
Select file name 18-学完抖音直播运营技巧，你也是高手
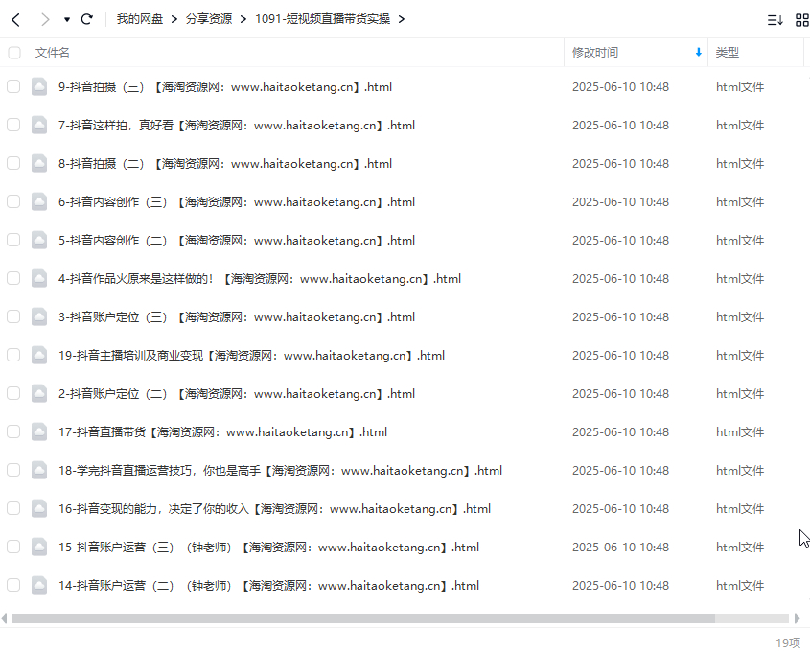click(x=281, y=471)
